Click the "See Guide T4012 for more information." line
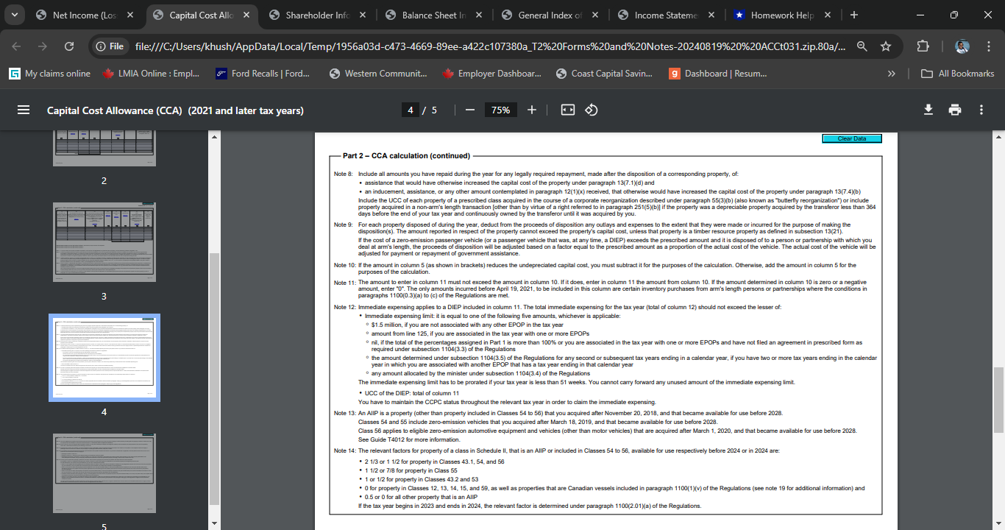 tap(408, 439)
